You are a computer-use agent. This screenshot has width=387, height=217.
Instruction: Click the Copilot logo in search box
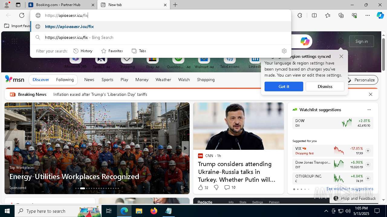coord(305,41)
